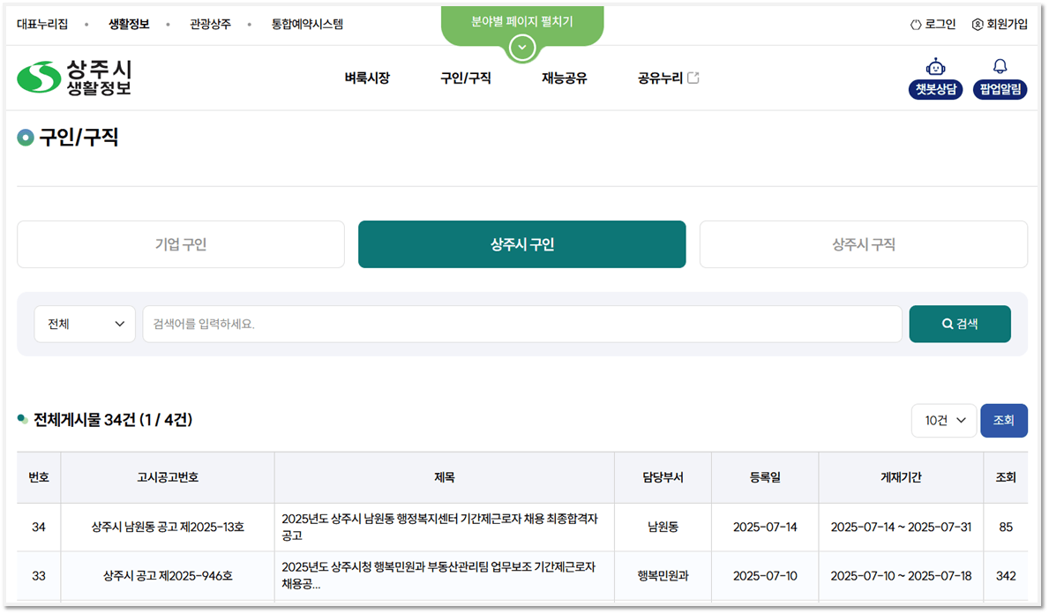The width and height of the screenshot is (1049, 614).
Task: Open the 전체 search category dropdown
Action: click(x=84, y=324)
